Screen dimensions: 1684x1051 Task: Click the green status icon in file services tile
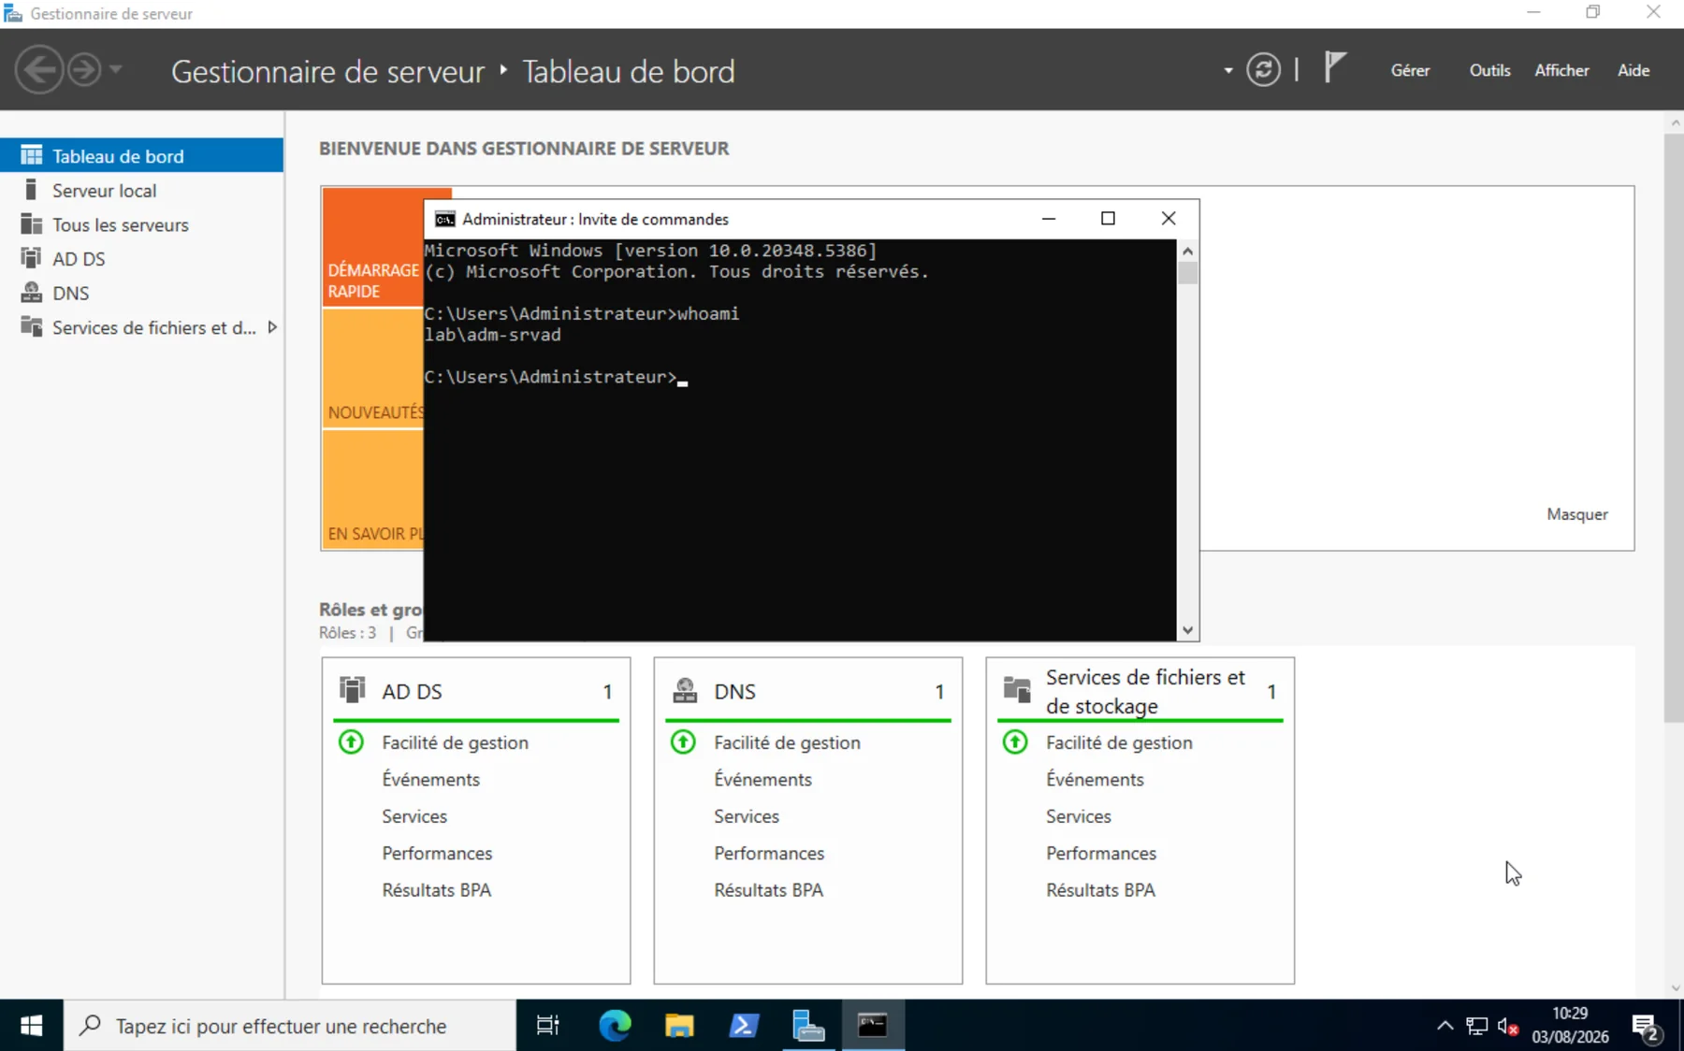pyautogui.click(x=1015, y=742)
